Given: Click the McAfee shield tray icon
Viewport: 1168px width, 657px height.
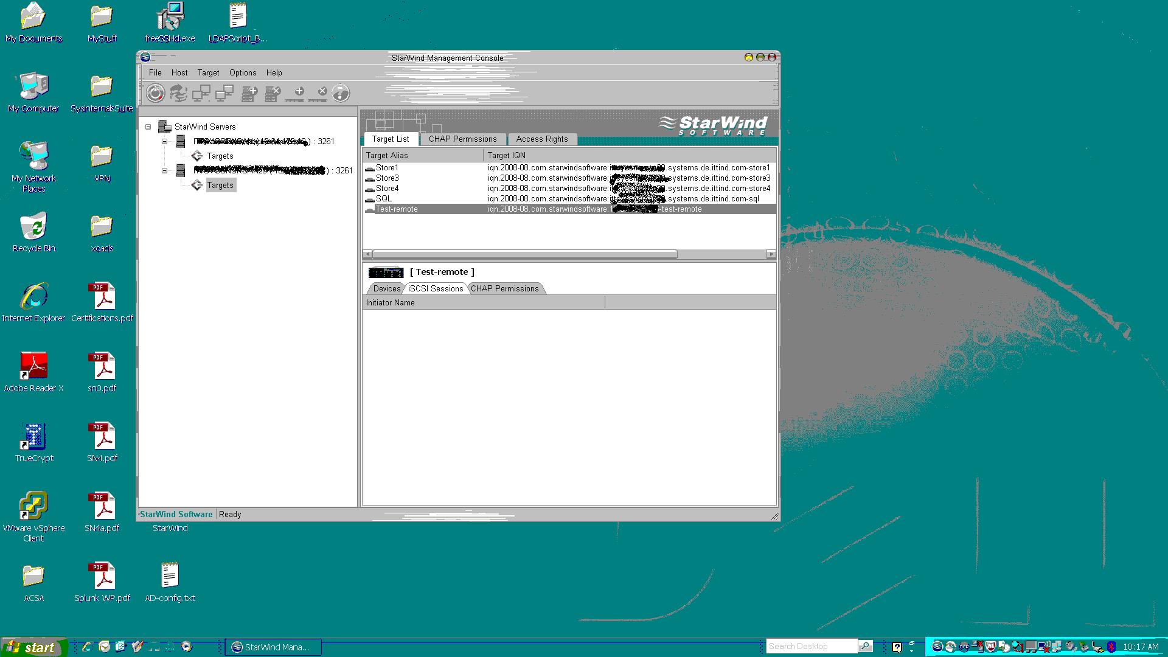Looking at the screenshot, I should [990, 647].
